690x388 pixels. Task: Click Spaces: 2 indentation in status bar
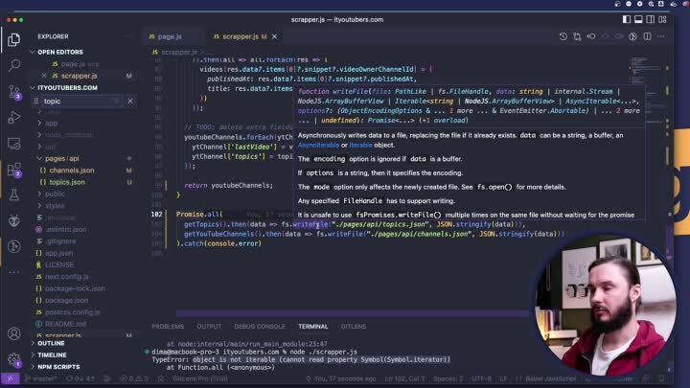(x=448, y=378)
